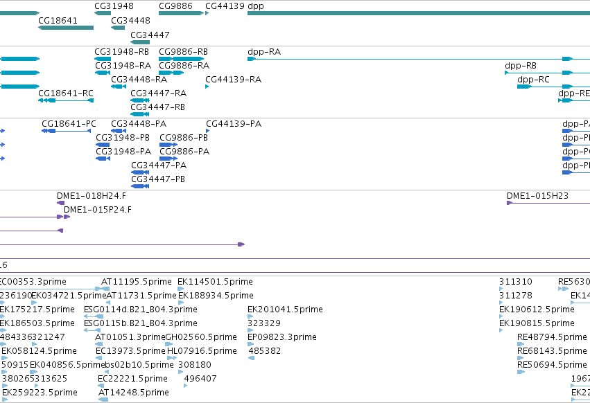The height and width of the screenshot is (403, 590).
Task: Click the 496407 feature label
Action: [x=200, y=379]
